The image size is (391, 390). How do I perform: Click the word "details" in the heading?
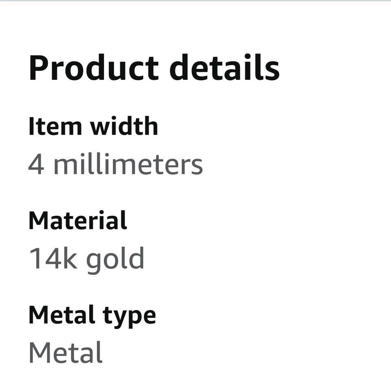(224, 68)
